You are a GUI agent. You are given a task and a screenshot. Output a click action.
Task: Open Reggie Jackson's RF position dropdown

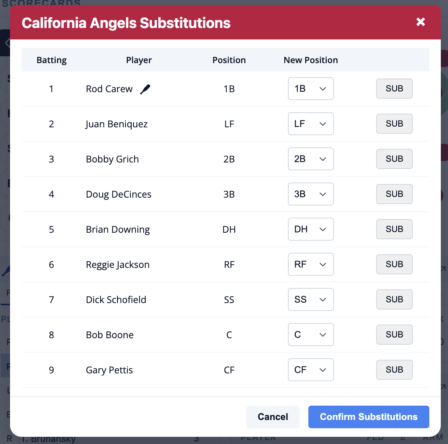click(311, 264)
